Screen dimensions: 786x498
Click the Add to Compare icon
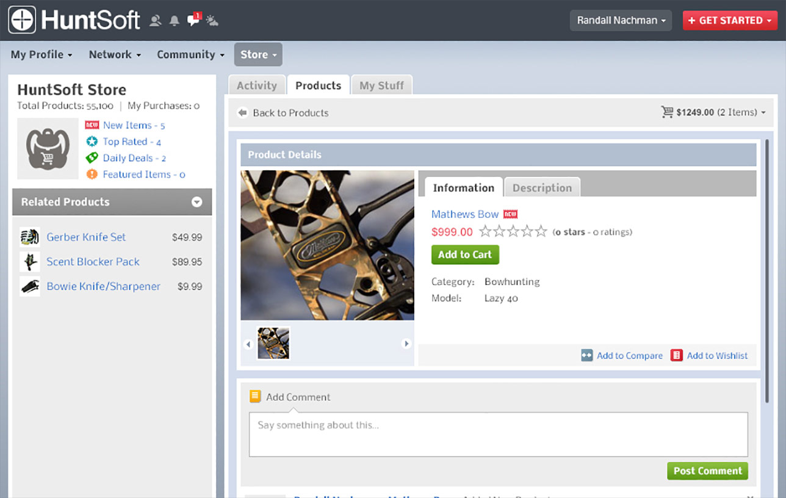click(587, 355)
